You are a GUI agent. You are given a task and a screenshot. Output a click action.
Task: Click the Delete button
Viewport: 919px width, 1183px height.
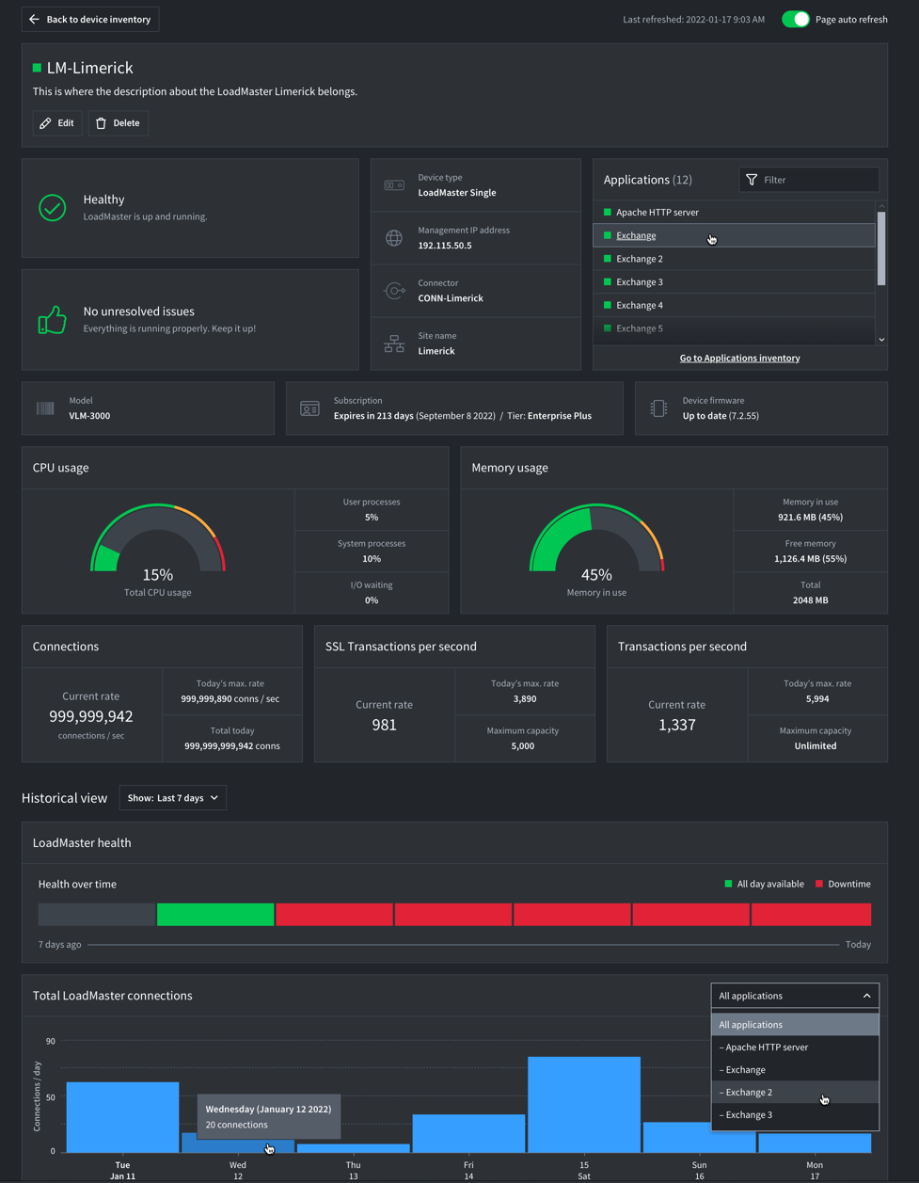coord(119,123)
